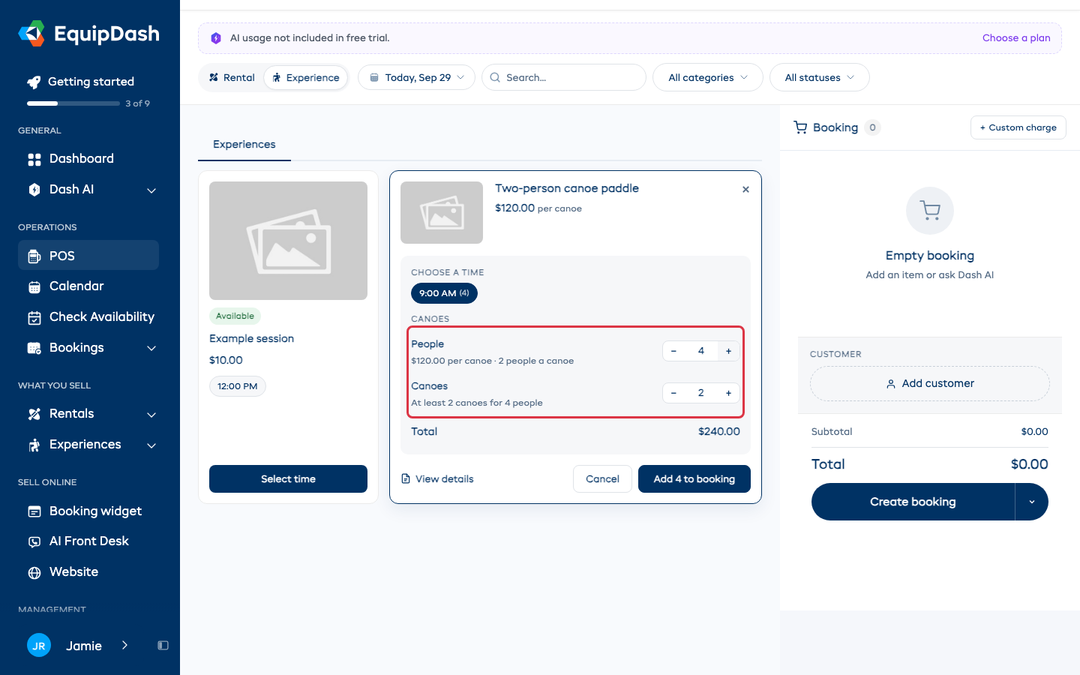
Task: Click the Custom charge button
Action: coord(1018,127)
